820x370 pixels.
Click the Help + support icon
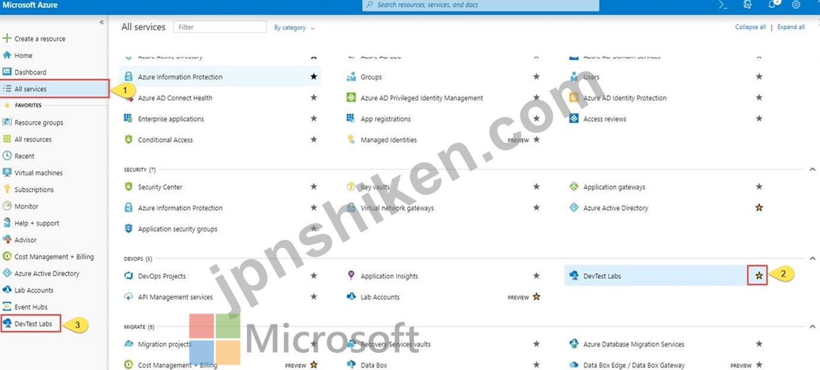coord(7,223)
